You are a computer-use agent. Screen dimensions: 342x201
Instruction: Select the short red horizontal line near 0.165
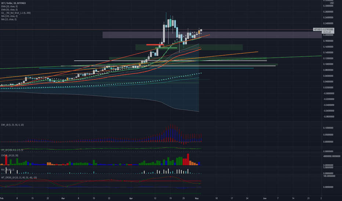pos(155,45)
